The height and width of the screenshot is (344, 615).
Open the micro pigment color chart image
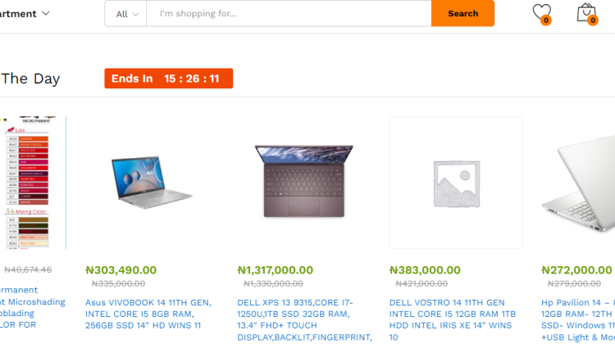(x=33, y=182)
